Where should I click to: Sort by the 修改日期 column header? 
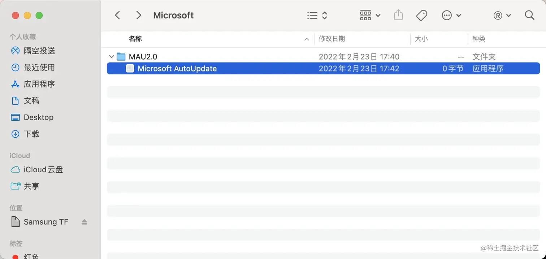coord(332,39)
